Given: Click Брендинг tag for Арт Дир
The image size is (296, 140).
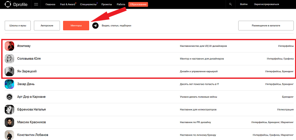Looking at the screenshot, I should point(288,97).
